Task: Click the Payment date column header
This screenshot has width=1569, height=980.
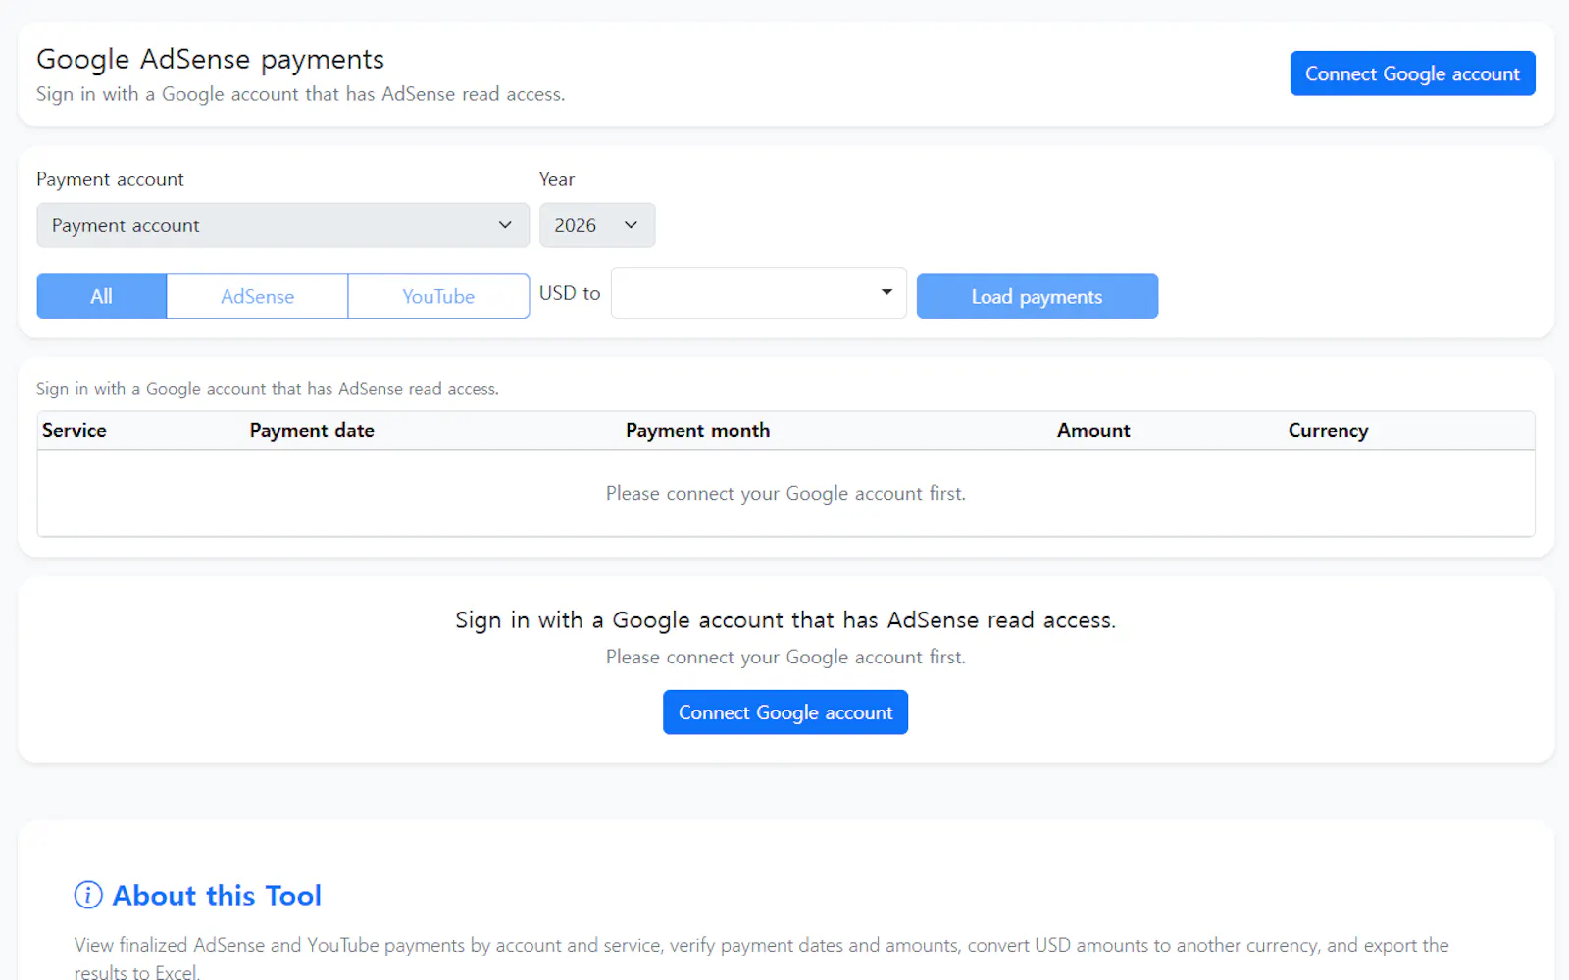Action: [x=312, y=430]
